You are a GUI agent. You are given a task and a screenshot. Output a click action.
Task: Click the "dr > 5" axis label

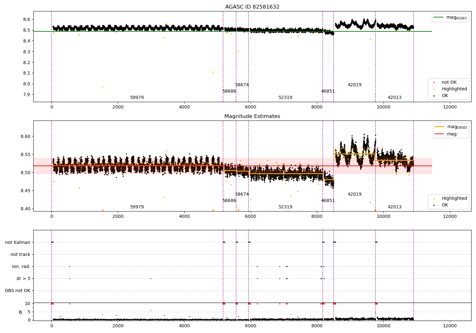click(x=23, y=279)
